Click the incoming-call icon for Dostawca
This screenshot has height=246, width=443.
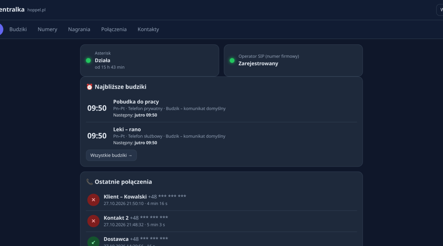click(x=93, y=241)
